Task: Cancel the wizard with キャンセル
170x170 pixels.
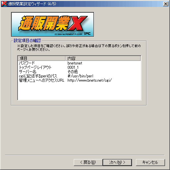Action: [150, 162]
